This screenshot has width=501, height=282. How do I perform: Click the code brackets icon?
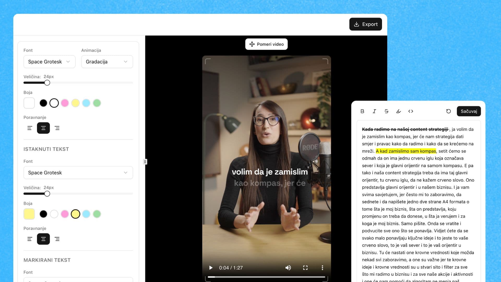coord(411,111)
